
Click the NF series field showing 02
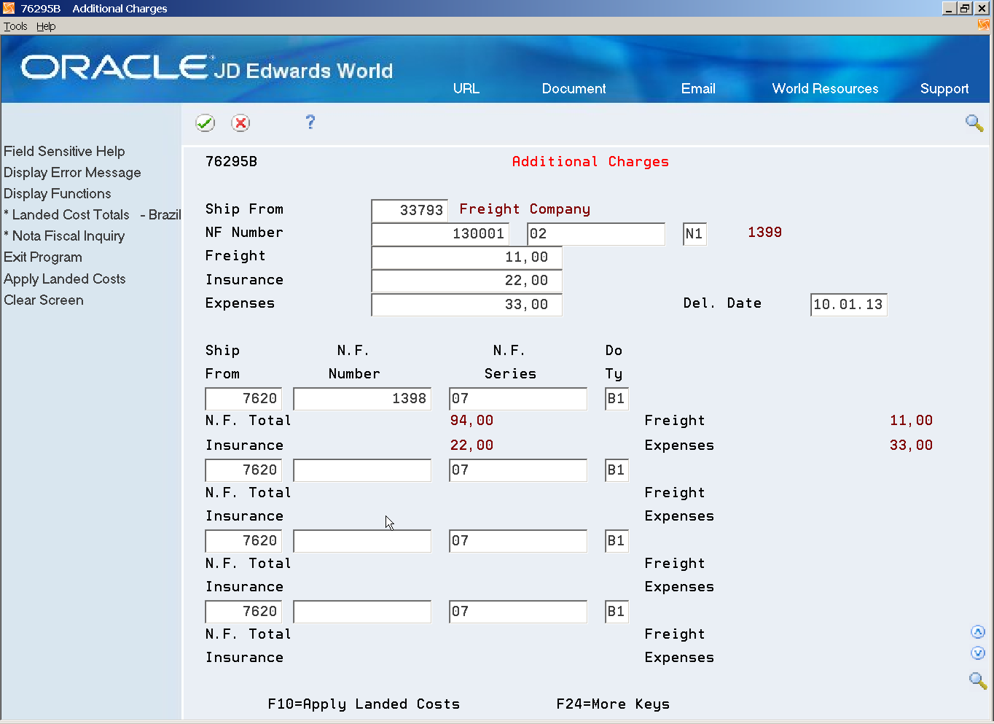596,233
